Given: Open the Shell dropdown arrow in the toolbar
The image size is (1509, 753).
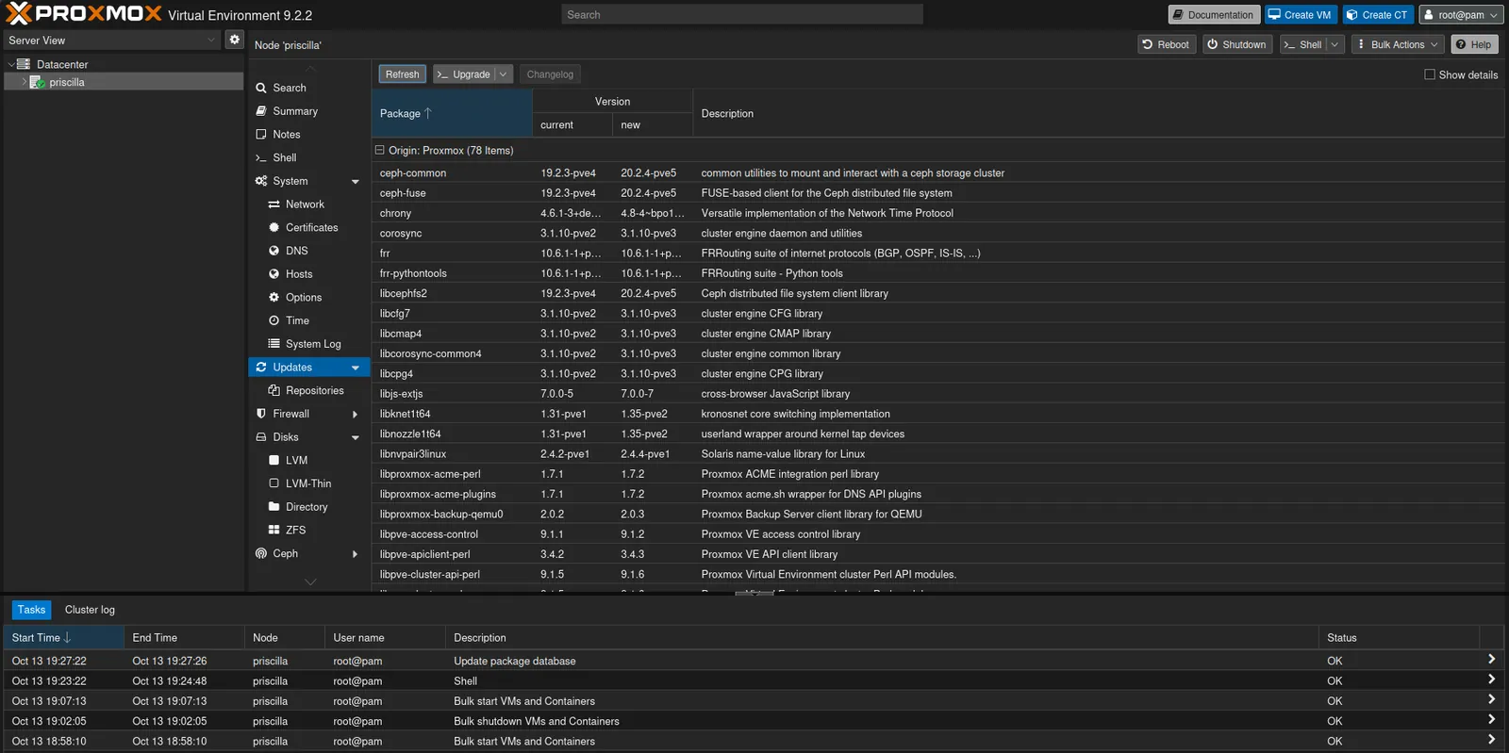Looking at the screenshot, I should pyautogui.click(x=1335, y=44).
